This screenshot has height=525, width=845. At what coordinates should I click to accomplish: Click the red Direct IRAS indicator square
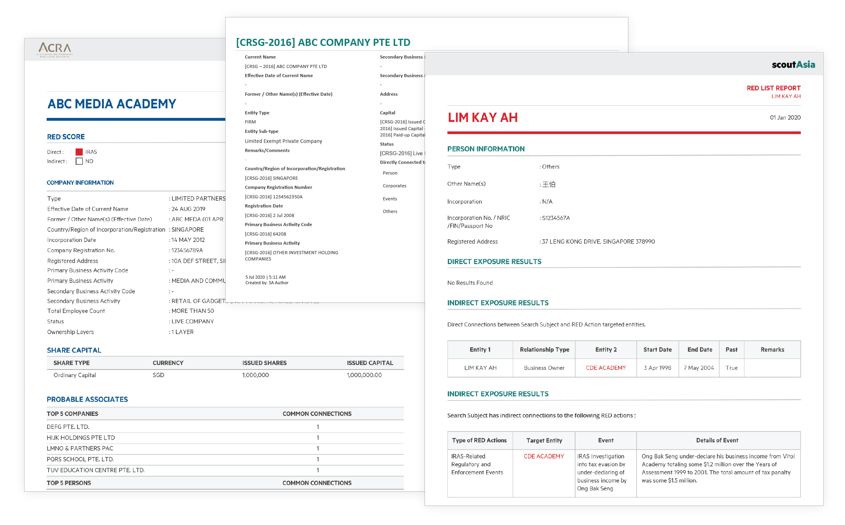click(79, 152)
